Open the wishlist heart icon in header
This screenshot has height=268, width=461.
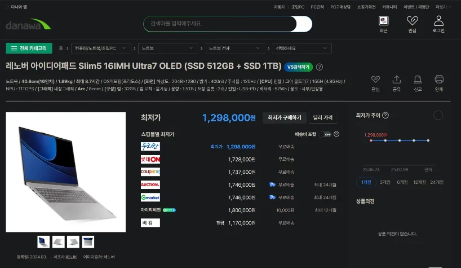pos(412,20)
